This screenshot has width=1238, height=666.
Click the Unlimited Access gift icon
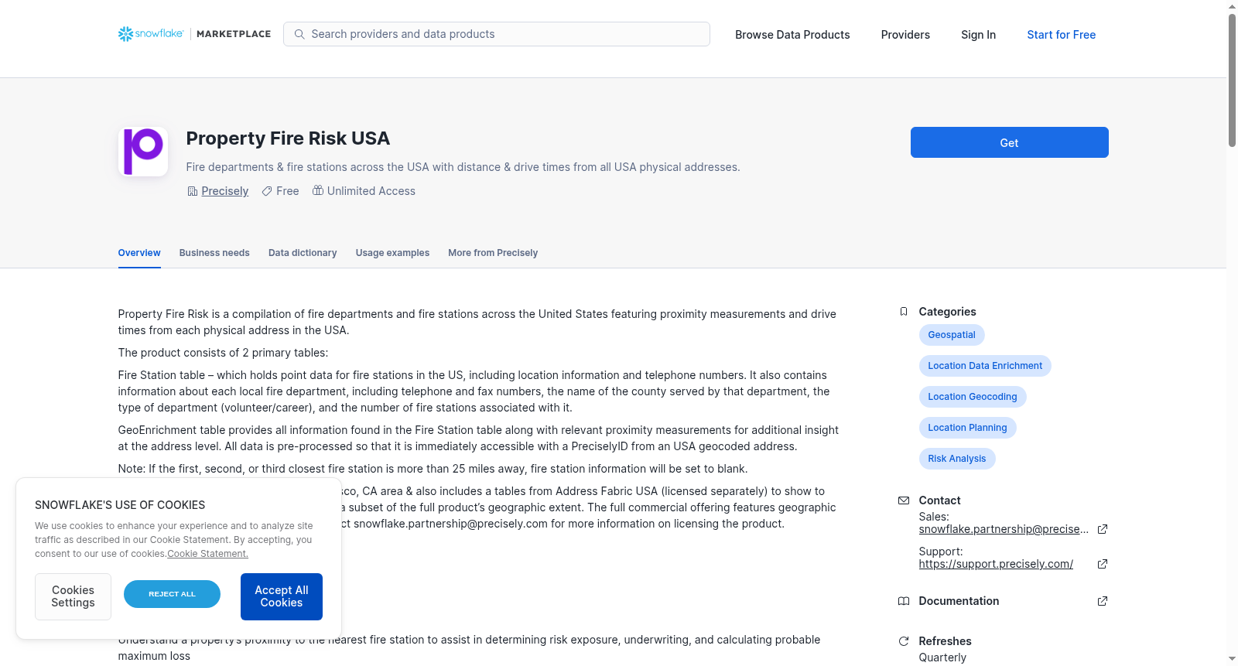[318, 190]
